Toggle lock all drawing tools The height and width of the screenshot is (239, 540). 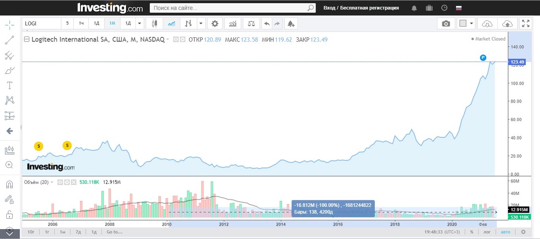9,214
